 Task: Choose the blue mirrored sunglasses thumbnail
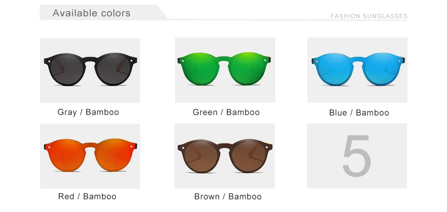pos(357,70)
